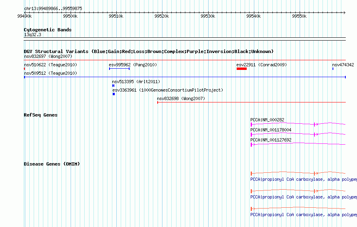Open the PCCA|NM_001178004 transcript label
The width and height of the screenshot is (357, 227).
coord(271,130)
